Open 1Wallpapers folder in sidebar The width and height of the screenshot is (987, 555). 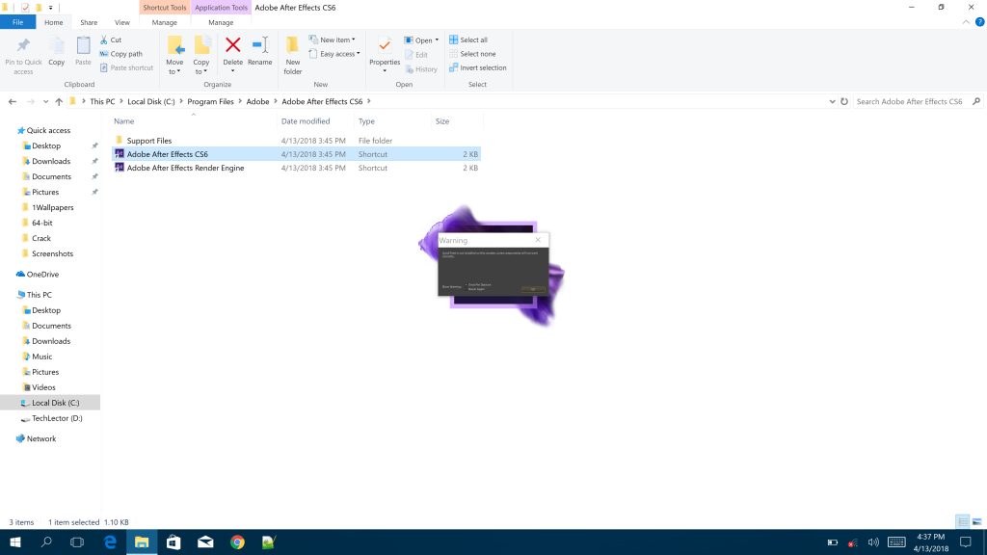[53, 207]
